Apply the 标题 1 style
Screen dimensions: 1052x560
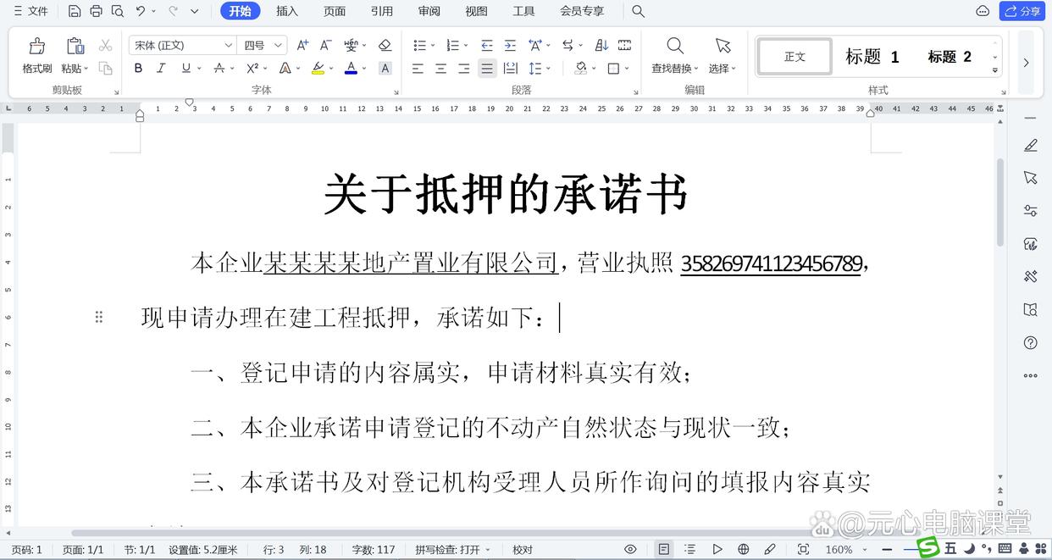(872, 57)
